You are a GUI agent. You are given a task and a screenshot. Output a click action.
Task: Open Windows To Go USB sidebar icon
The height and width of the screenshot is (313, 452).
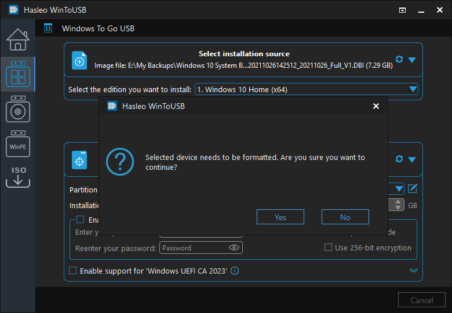[x=18, y=74]
